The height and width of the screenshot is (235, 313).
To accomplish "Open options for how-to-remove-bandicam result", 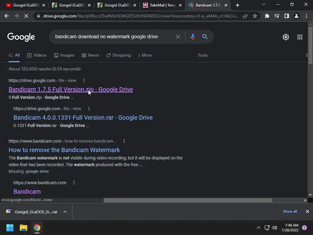I will [x=124, y=141].
